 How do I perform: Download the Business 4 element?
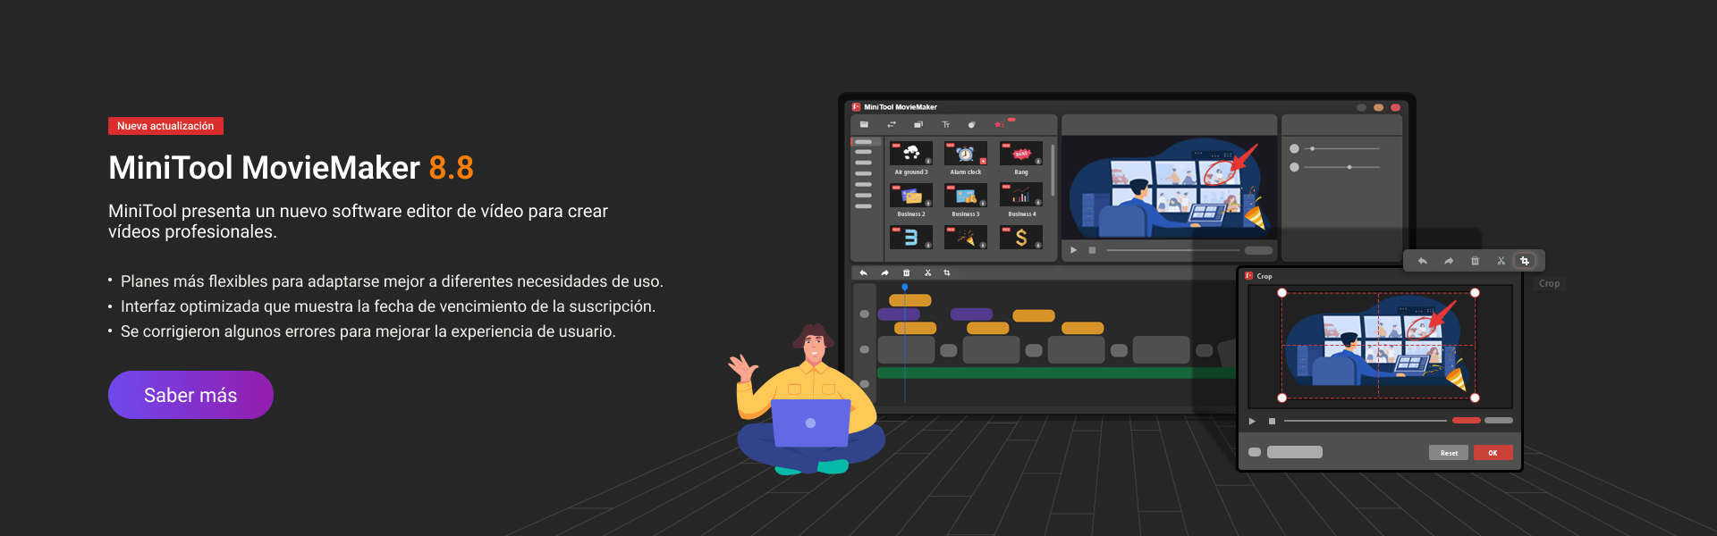[1038, 204]
